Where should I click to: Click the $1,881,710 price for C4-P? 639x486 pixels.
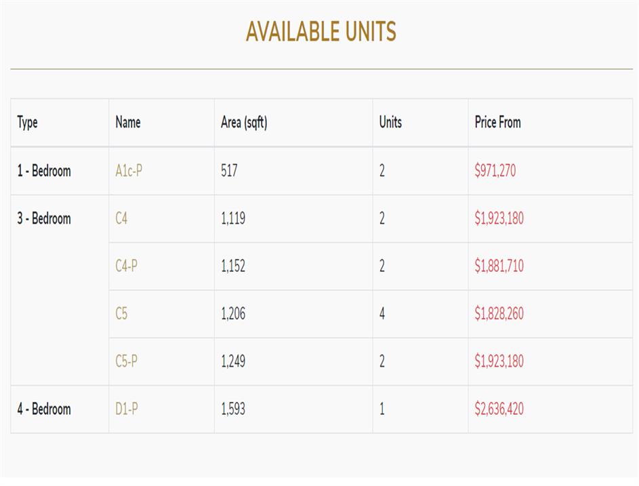click(x=499, y=266)
